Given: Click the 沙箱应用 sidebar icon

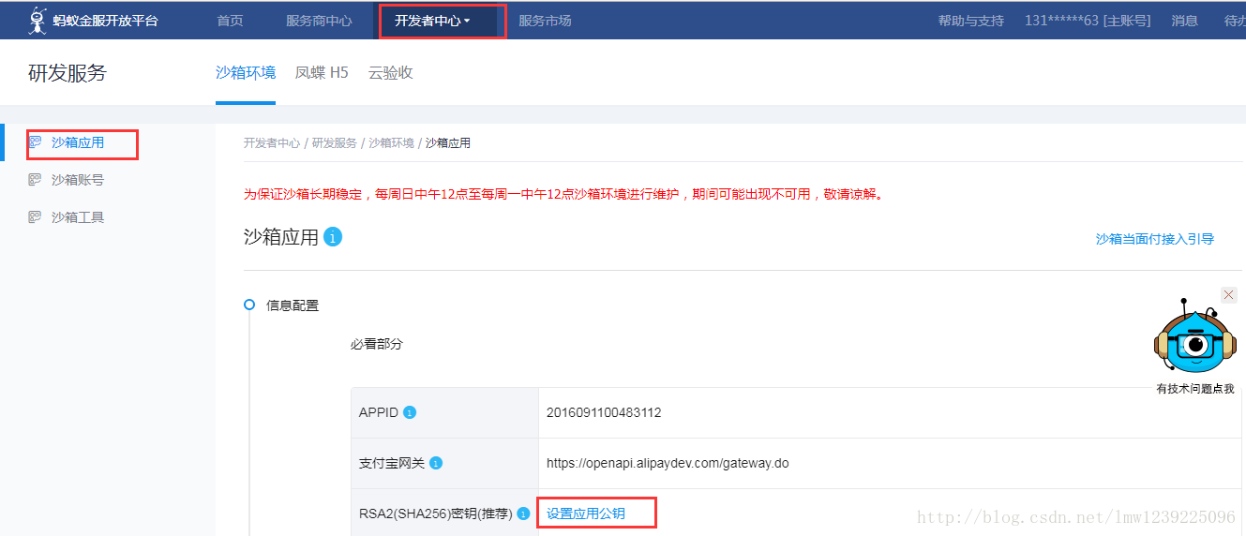Looking at the screenshot, I should pos(36,142).
